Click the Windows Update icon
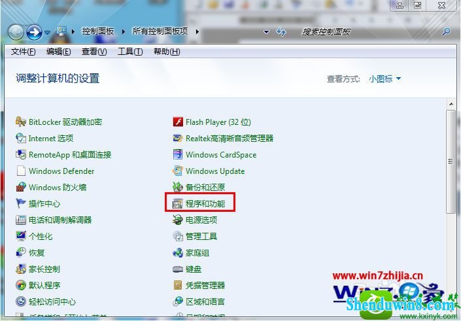The height and width of the screenshot is (321, 461). (178, 171)
